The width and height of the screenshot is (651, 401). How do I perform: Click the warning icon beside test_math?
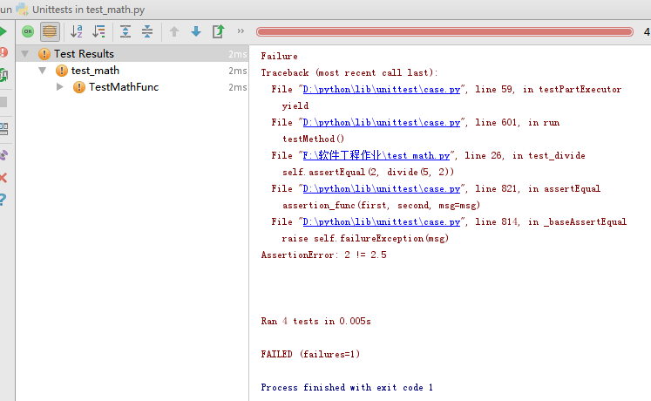coord(62,71)
